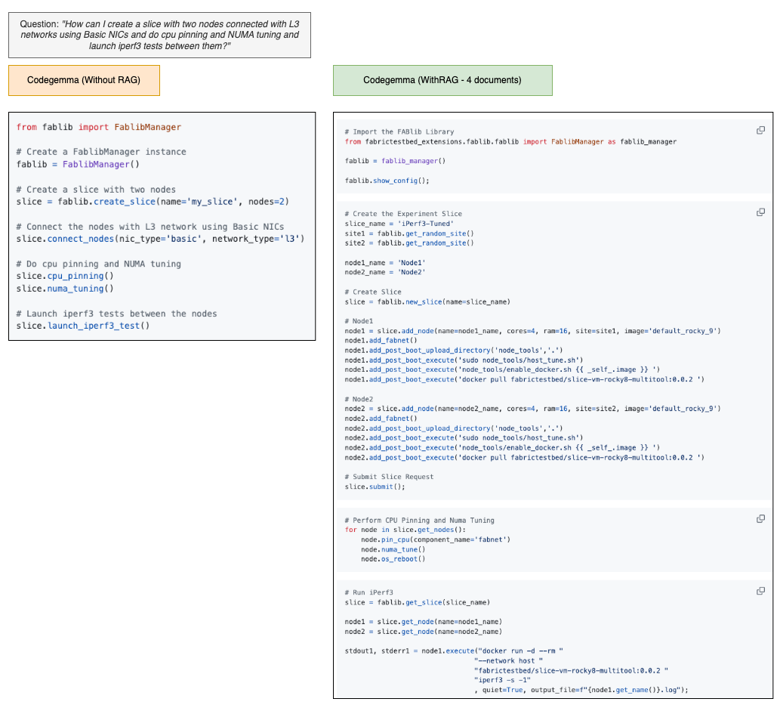The width and height of the screenshot is (780, 708).
Task: Click the slice.cpu_pinning() line
Action: point(65,276)
